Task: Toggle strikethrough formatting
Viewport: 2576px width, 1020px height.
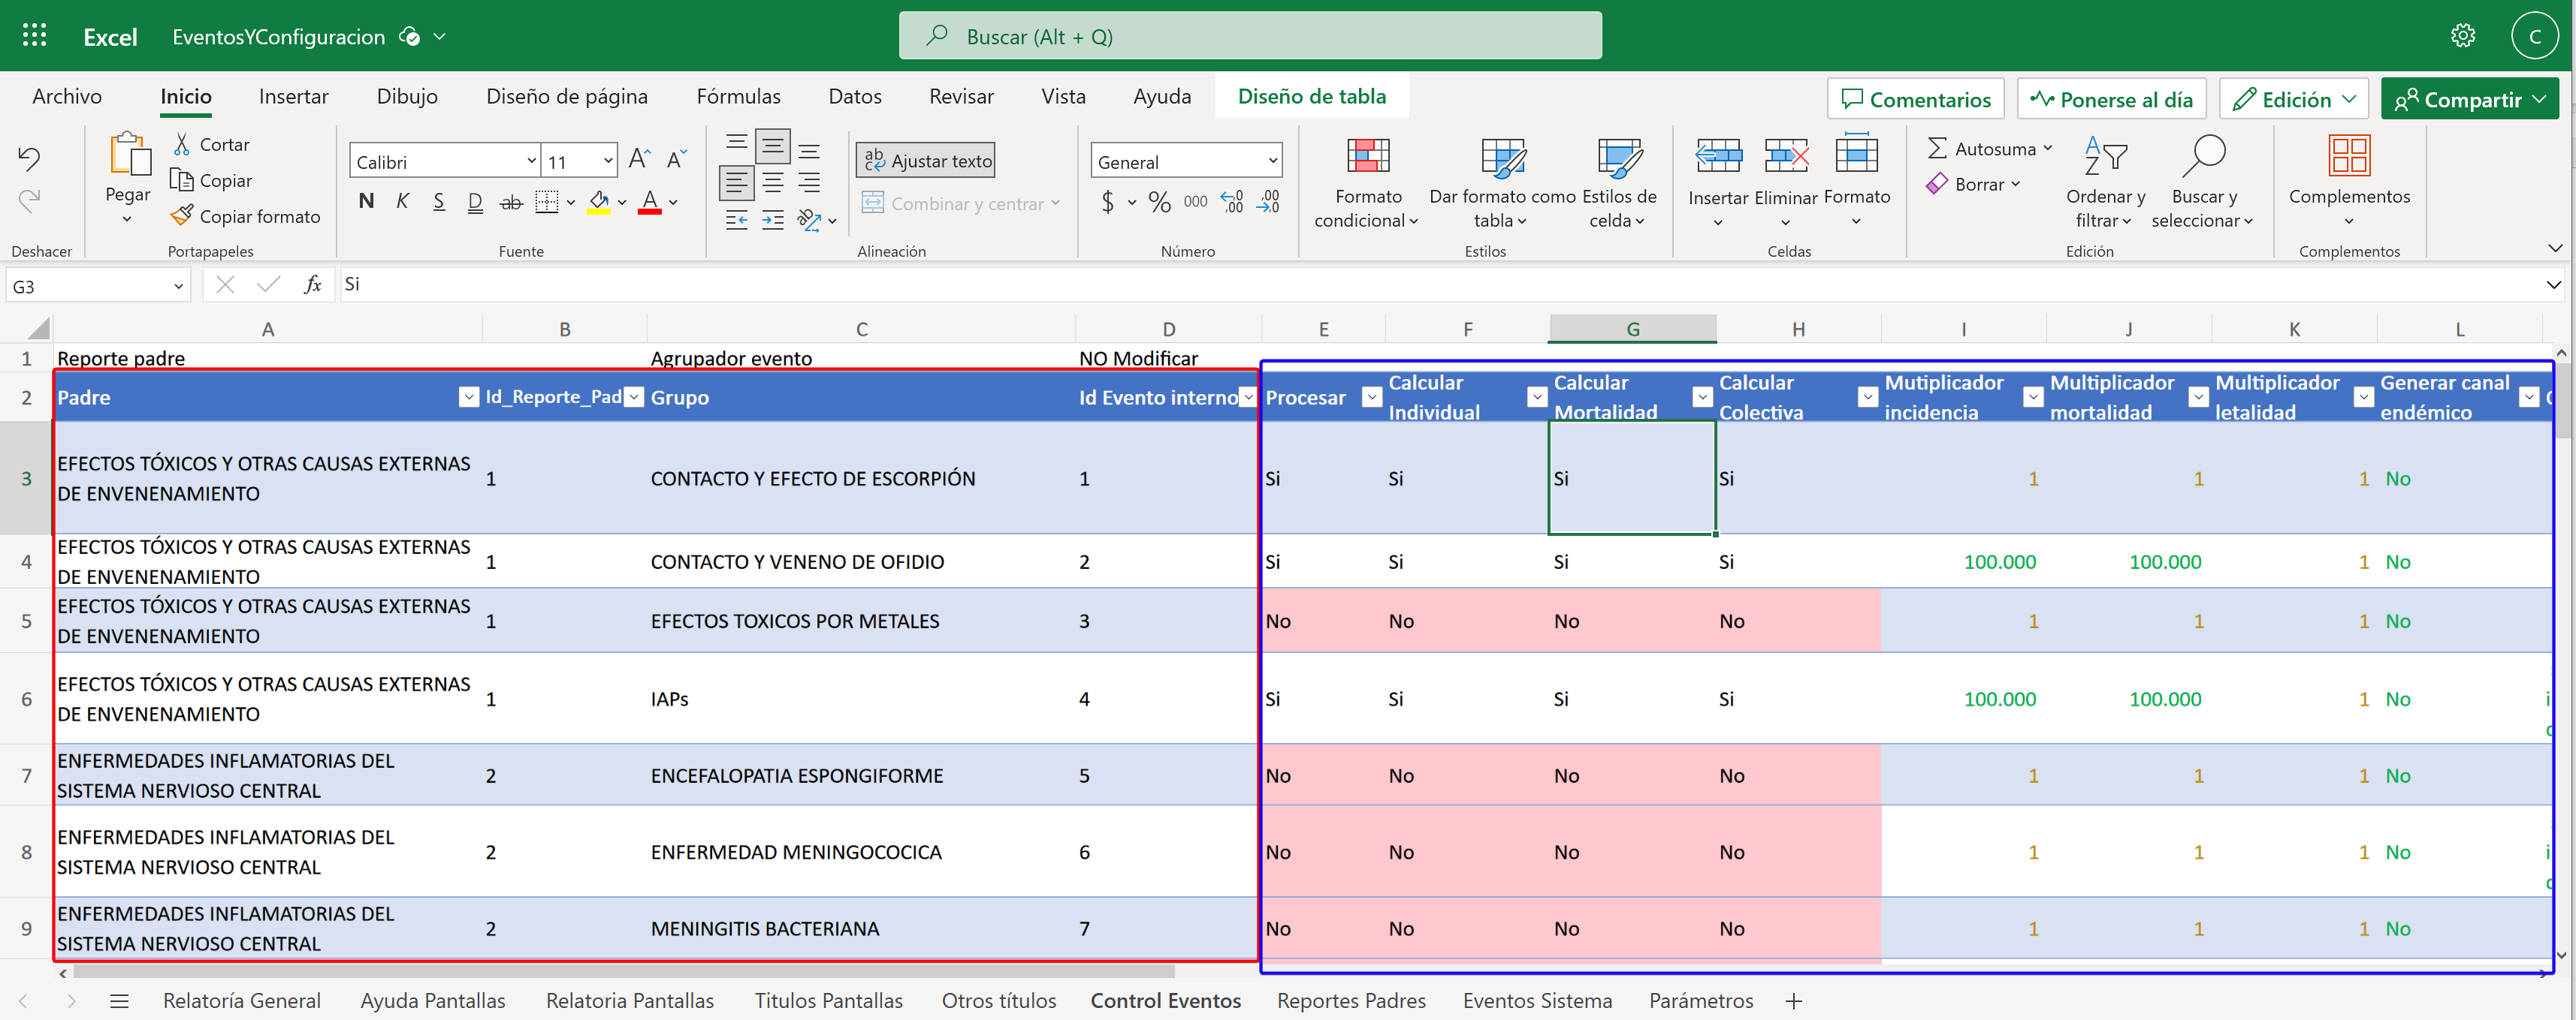Action: (511, 202)
